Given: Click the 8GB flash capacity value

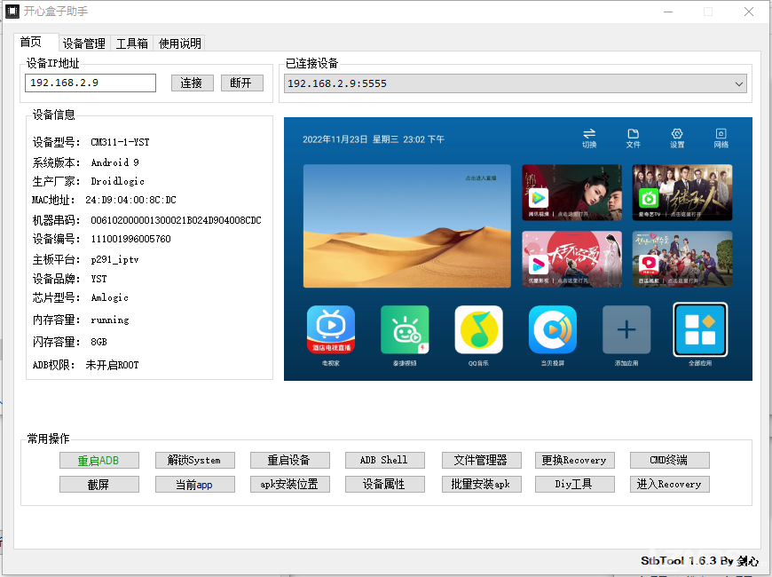Looking at the screenshot, I should [99, 342].
